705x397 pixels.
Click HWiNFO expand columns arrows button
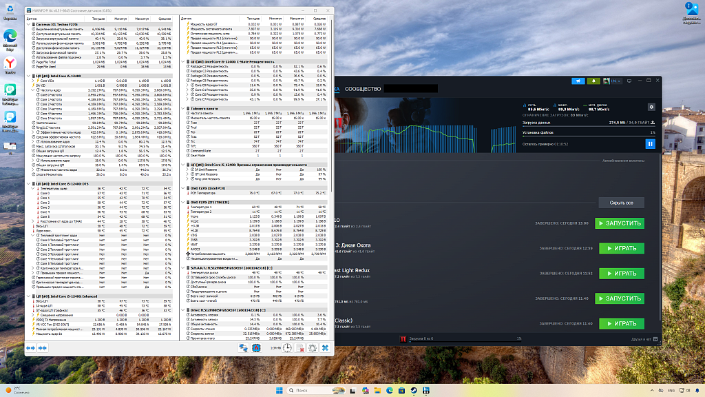(x=30, y=348)
